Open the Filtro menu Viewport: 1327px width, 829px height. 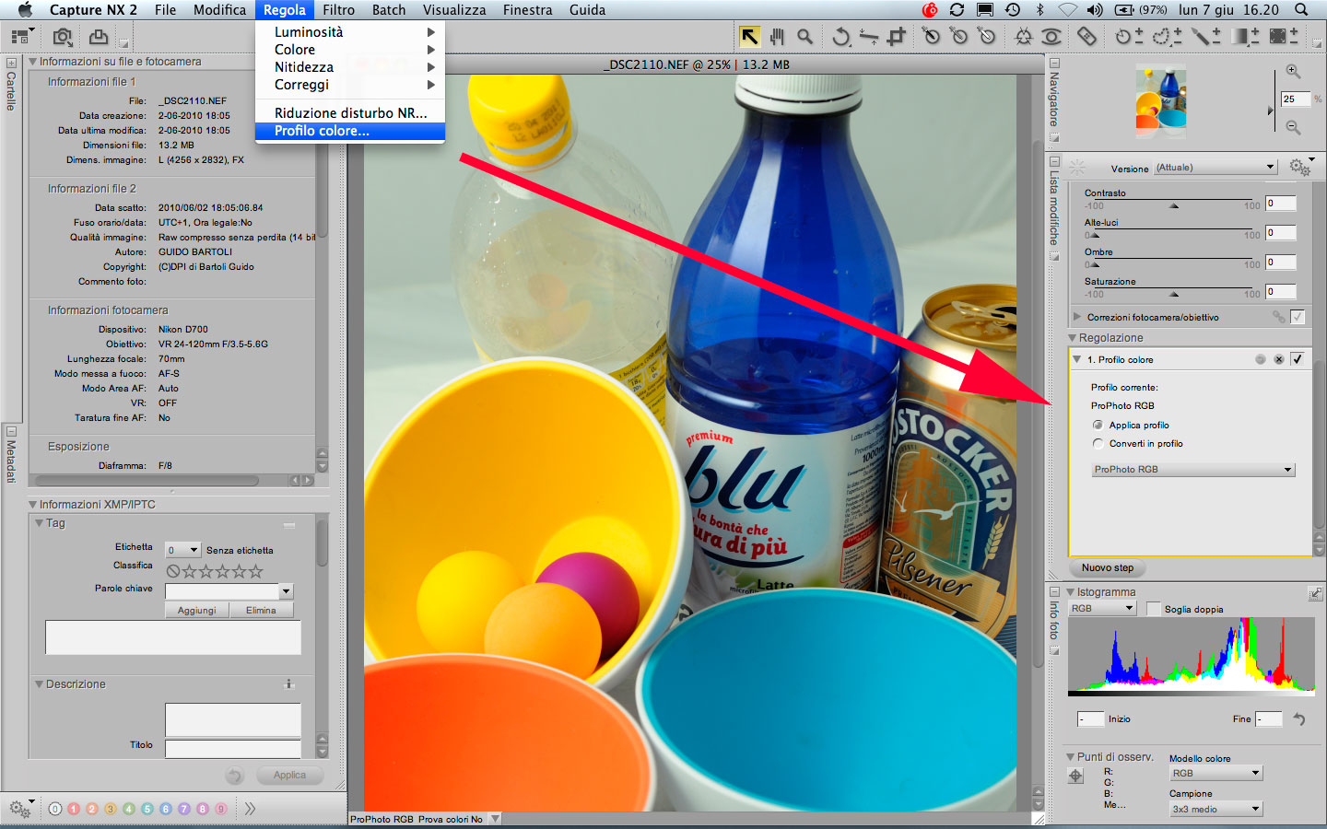[338, 10]
